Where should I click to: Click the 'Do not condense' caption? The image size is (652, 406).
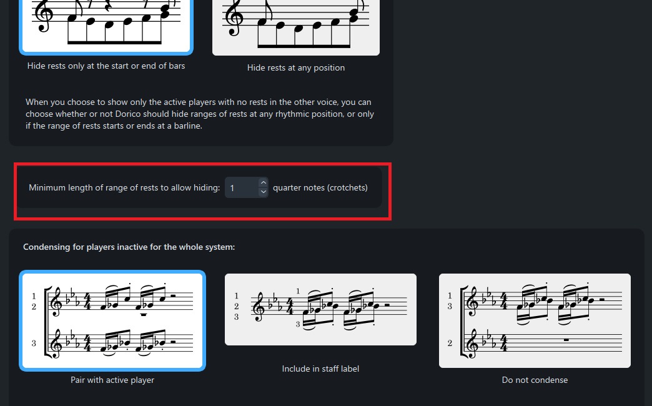coord(535,380)
